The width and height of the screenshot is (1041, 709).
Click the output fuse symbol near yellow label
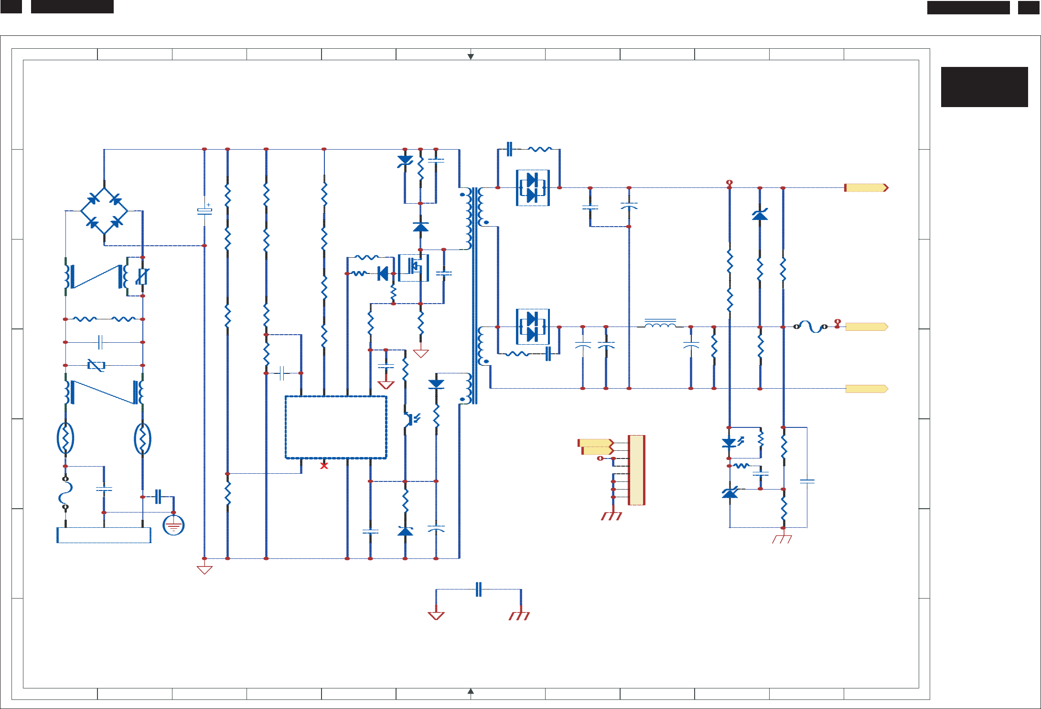[x=810, y=327]
